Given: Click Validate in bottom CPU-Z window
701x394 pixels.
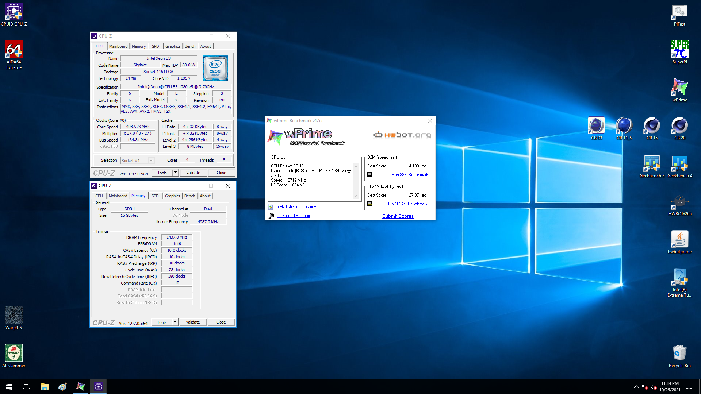Looking at the screenshot, I should click(x=193, y=322).
